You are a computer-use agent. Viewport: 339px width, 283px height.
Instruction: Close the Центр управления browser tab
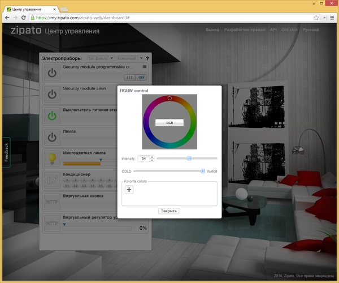coord(54,9)
